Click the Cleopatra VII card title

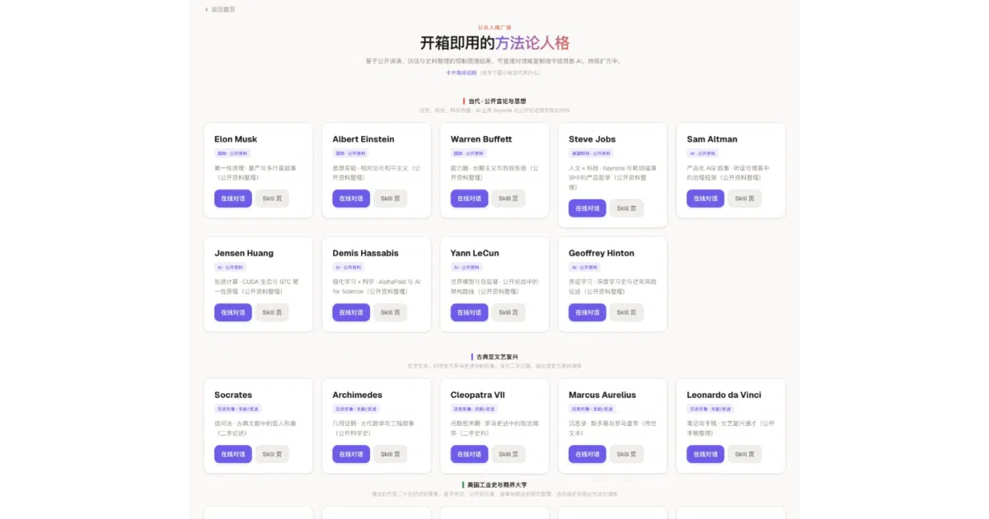pos(478,395)
